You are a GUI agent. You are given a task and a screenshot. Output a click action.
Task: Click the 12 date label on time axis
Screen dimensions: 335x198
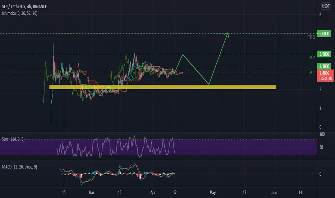pos(175,193)
